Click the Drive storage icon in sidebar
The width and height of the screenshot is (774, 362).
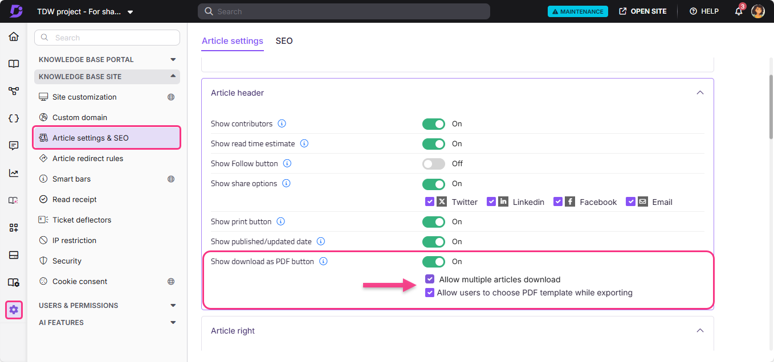click(14, 255)
